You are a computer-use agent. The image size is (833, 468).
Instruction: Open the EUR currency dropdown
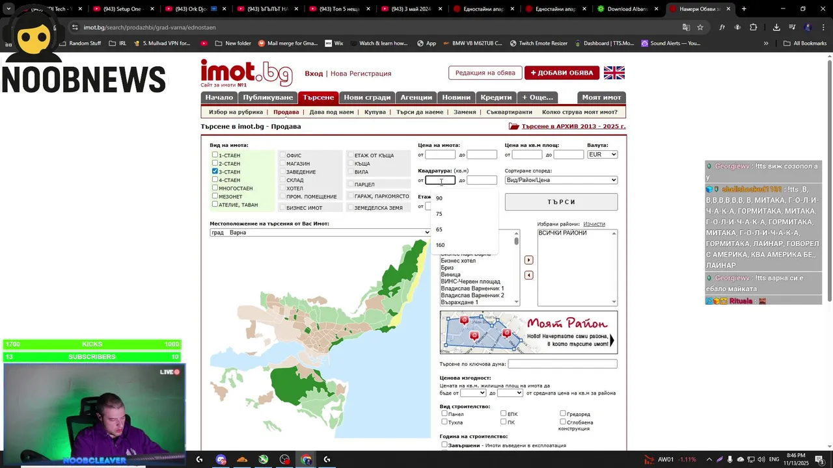click(602, 154)
